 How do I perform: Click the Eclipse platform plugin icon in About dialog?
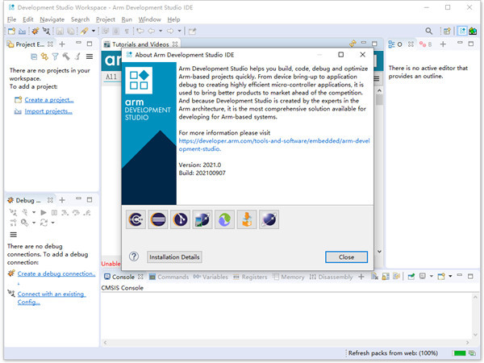tap(158, 219)
